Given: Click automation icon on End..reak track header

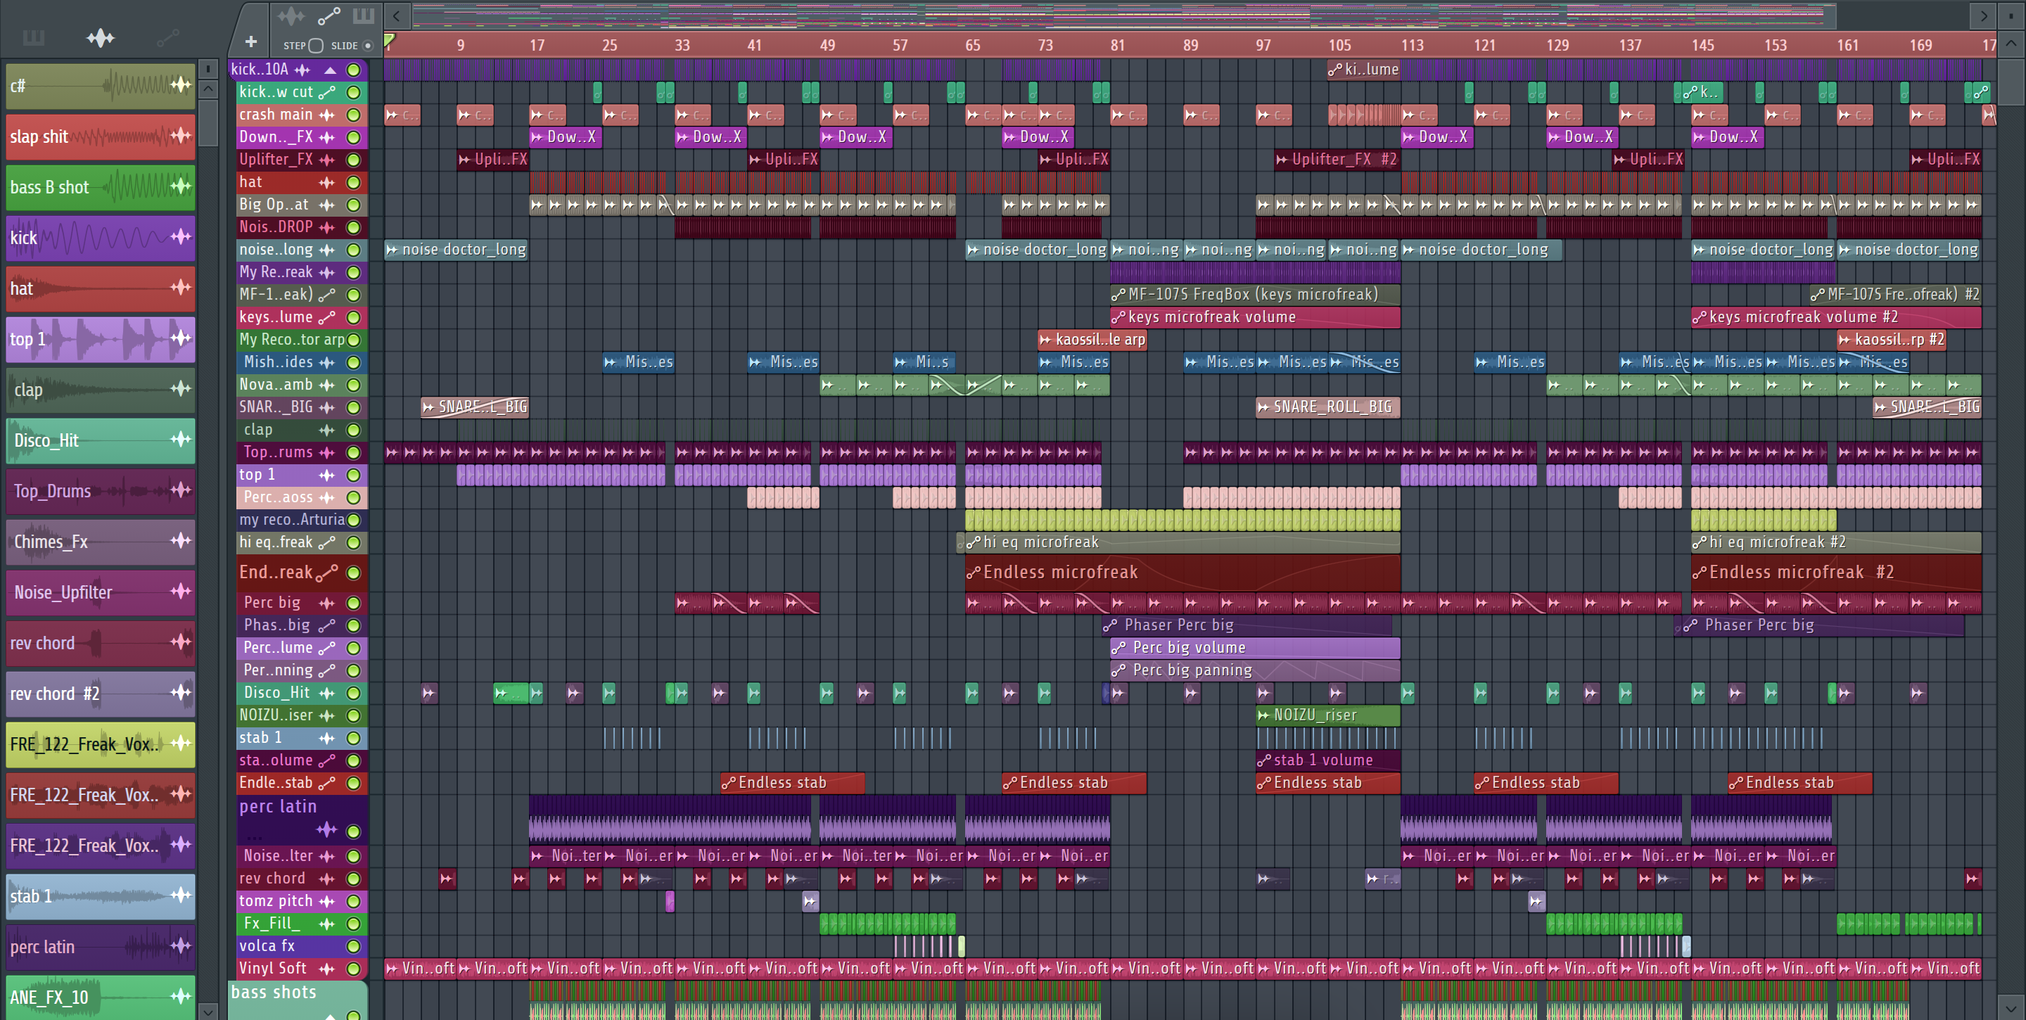Looking at the screenshot, I should tap(327, 573).
